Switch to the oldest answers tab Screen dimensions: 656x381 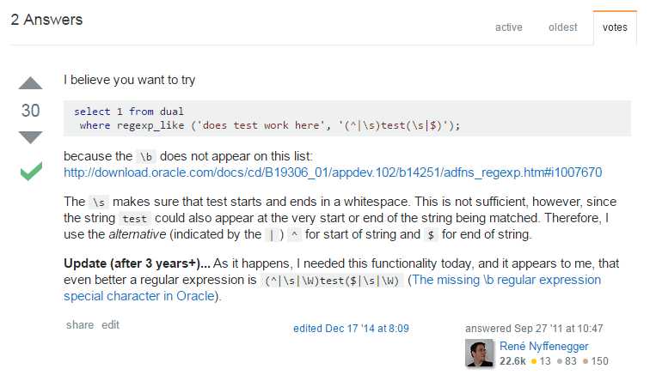(562, 27)
